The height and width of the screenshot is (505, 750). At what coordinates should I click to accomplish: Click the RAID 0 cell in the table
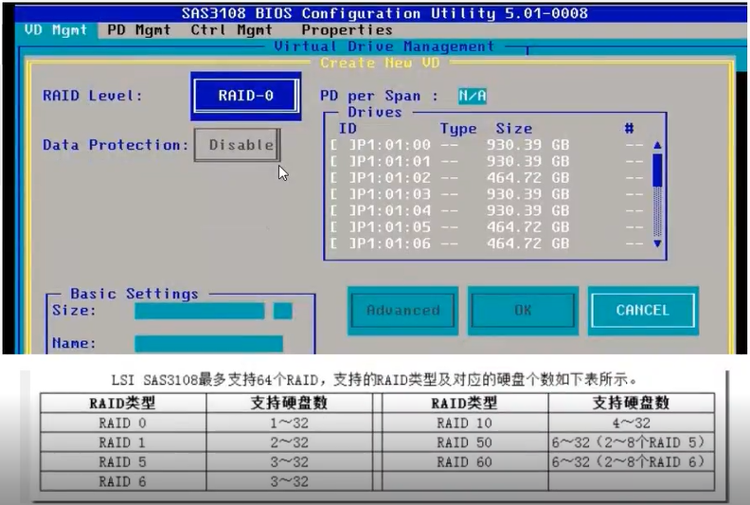pos(123,424)
